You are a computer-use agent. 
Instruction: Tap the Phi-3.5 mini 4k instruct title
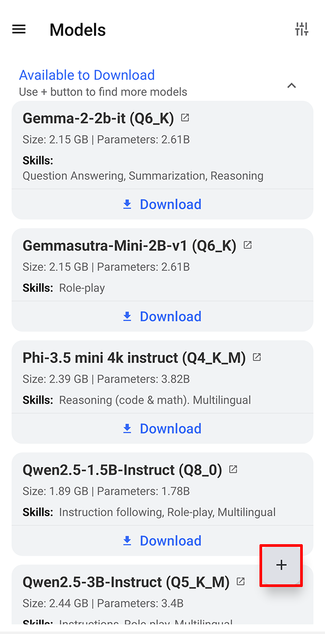[x=134, y=358]
